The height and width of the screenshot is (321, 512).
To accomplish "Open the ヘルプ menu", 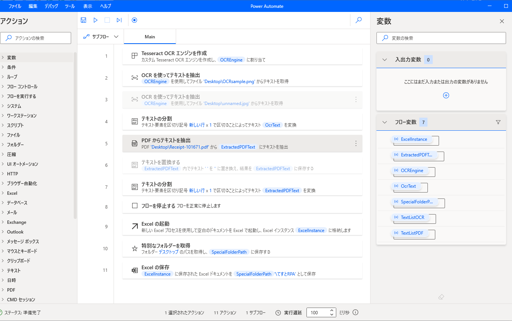I will click(105, 6).
